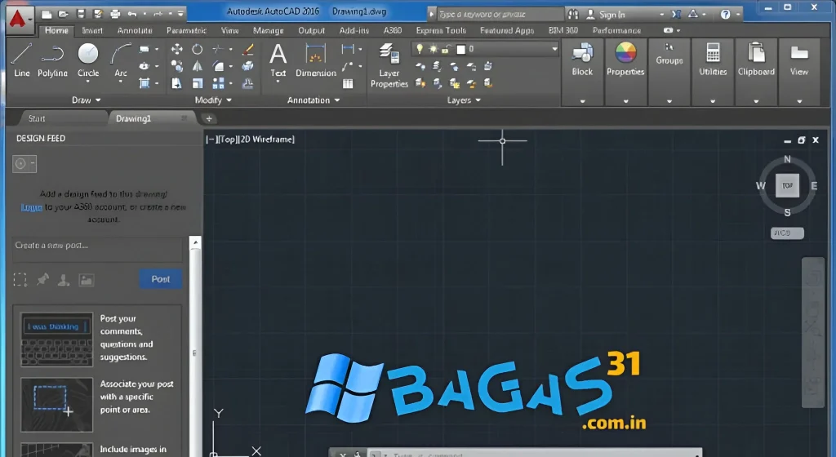Expand the Modify panel

coord(213,100)
